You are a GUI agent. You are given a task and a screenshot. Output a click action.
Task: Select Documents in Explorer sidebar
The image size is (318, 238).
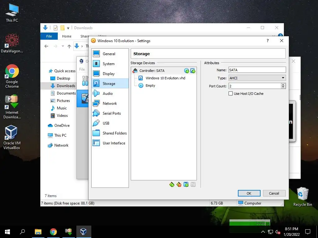[x=63, y=93]
